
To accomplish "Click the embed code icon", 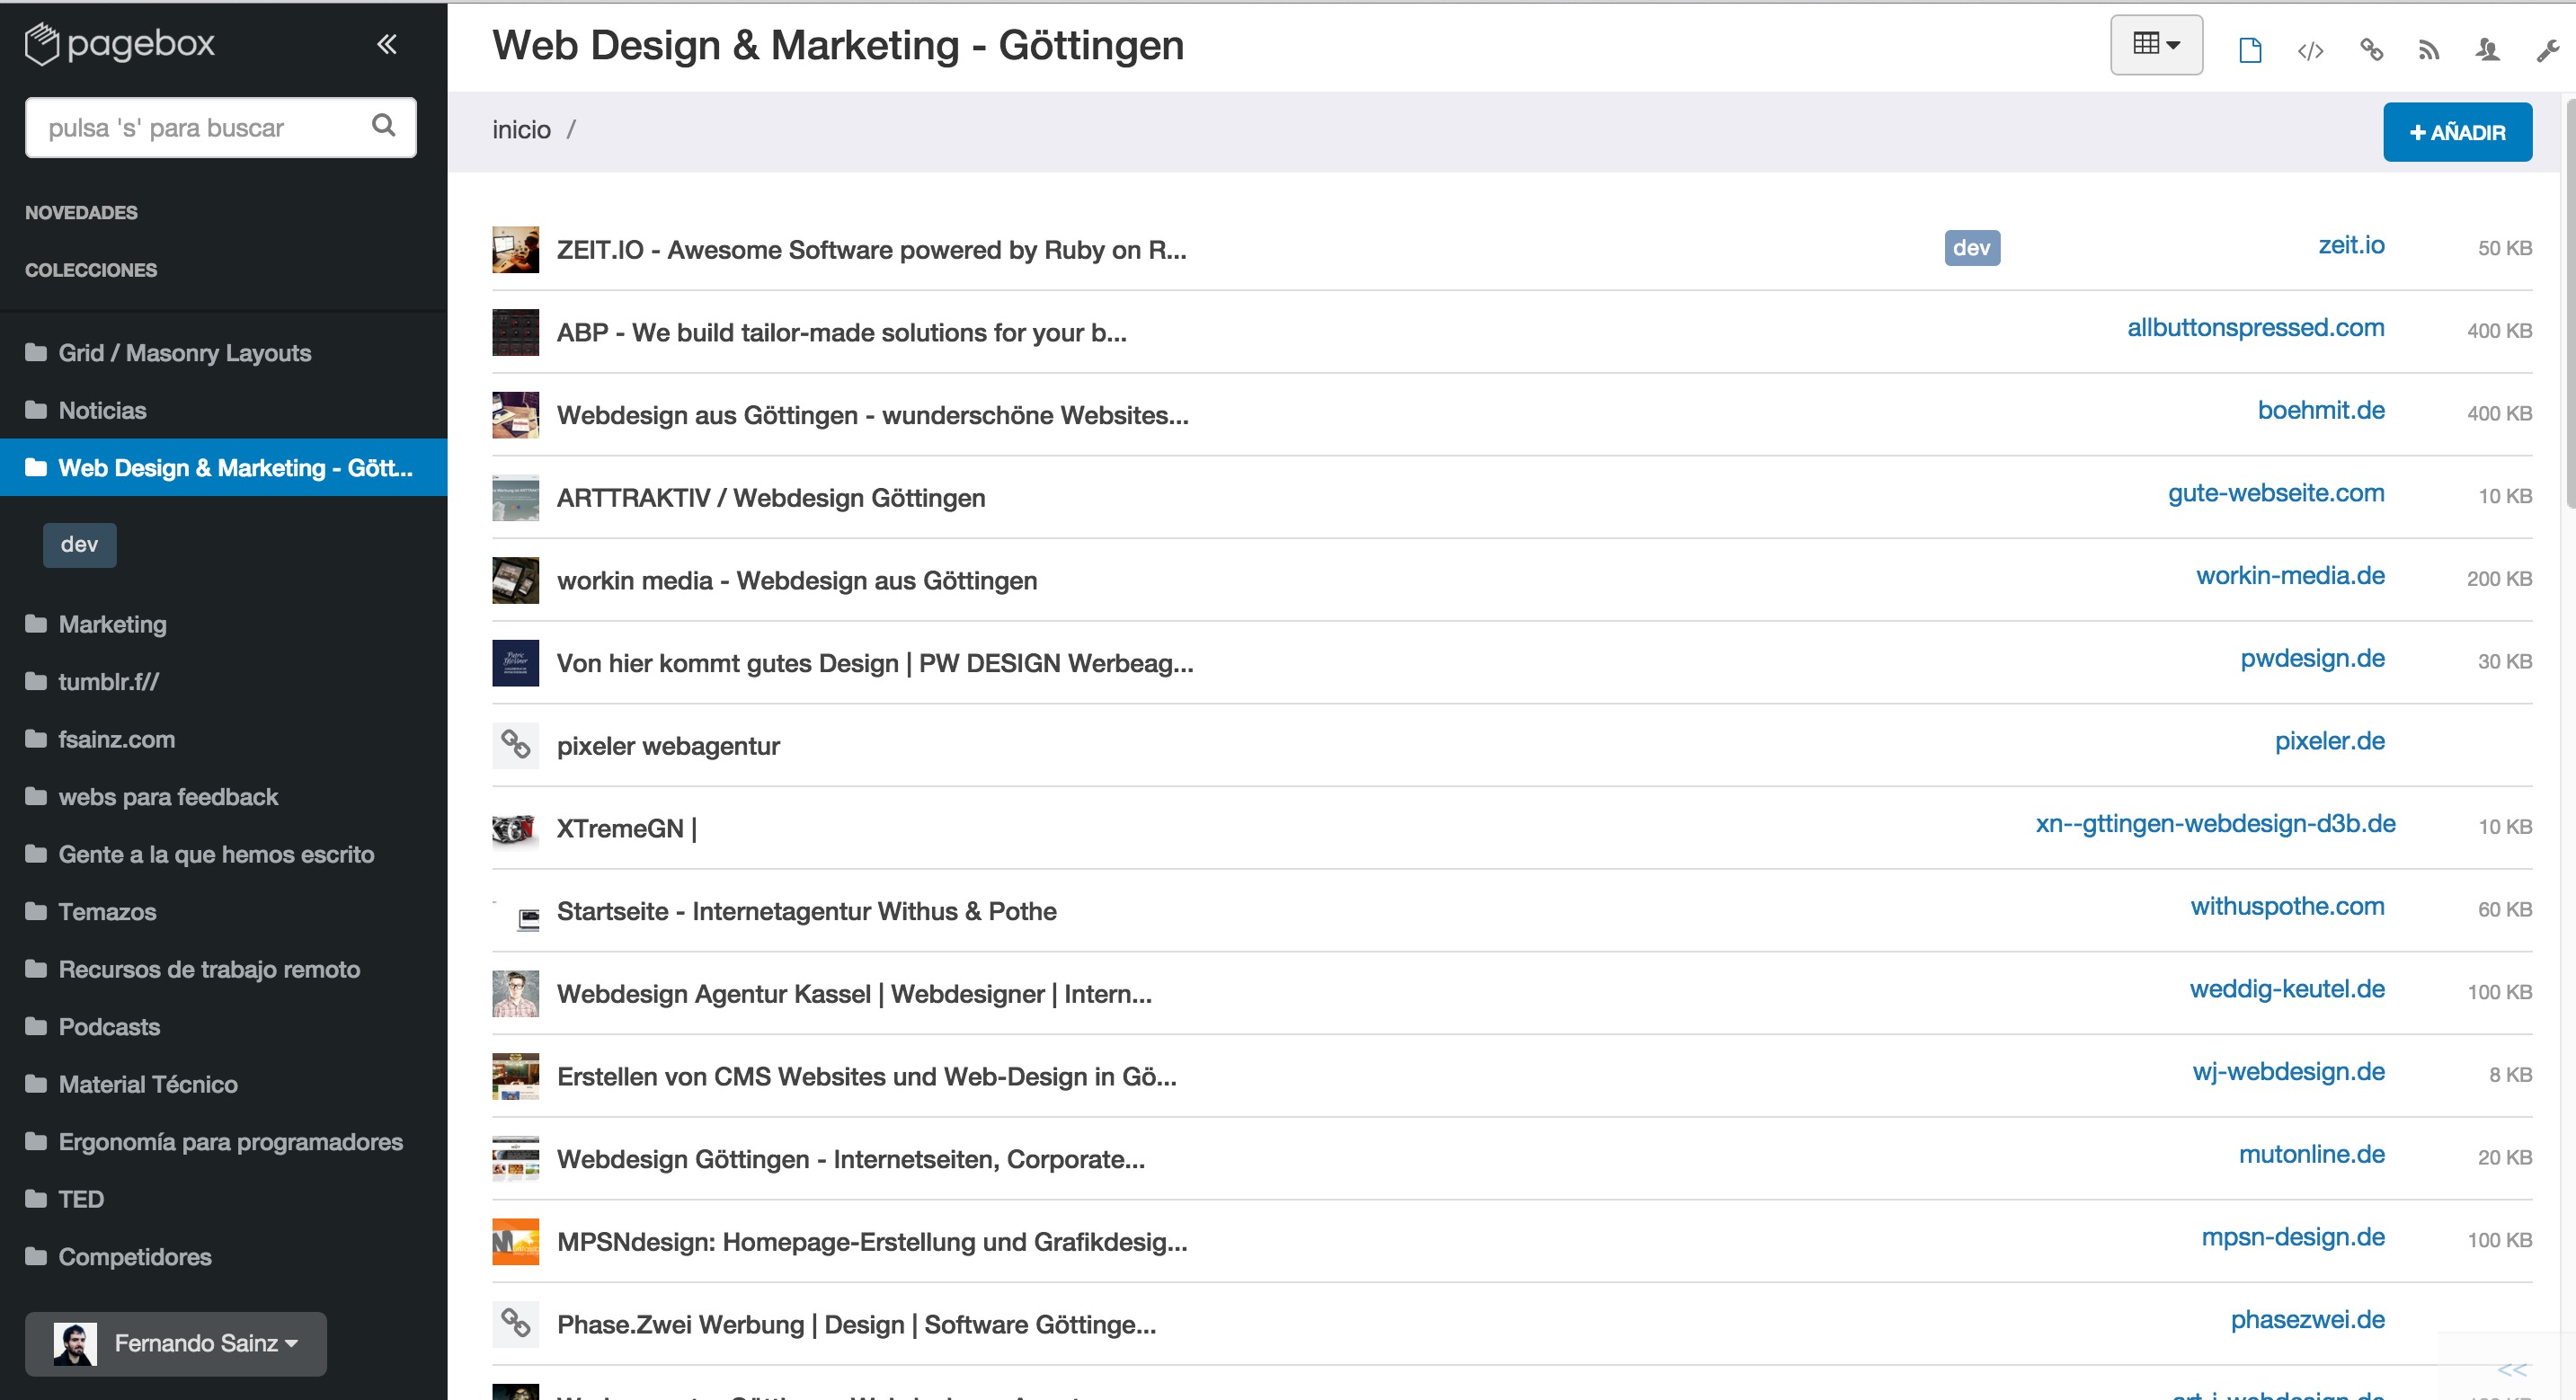I will [x=2310, y=51].
